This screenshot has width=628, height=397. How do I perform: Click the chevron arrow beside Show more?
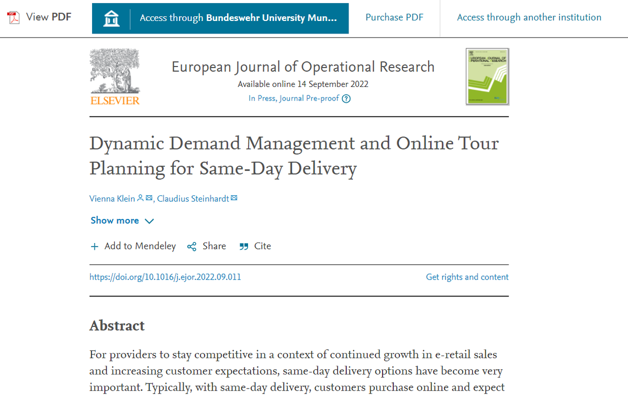[149, 221]
